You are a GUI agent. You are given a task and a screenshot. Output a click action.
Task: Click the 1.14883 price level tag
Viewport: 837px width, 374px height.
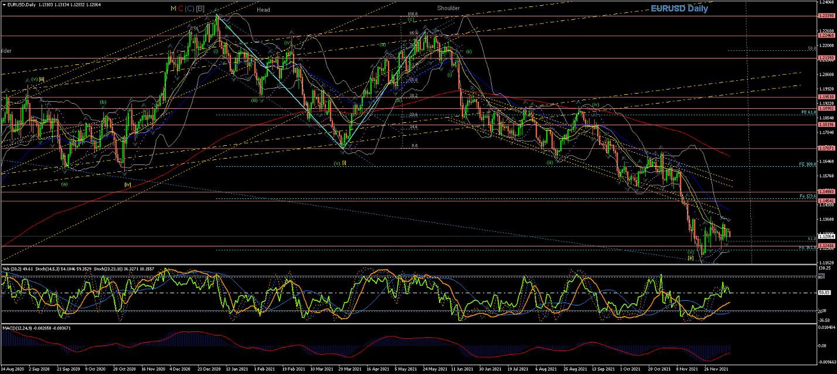(x=826, y=192)
